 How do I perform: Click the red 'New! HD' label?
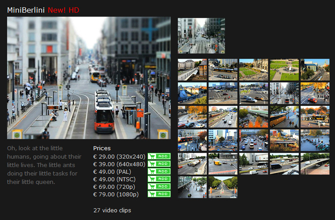pos(63,10)
